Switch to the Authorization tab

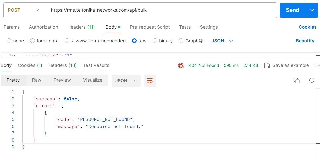(43, 27)
